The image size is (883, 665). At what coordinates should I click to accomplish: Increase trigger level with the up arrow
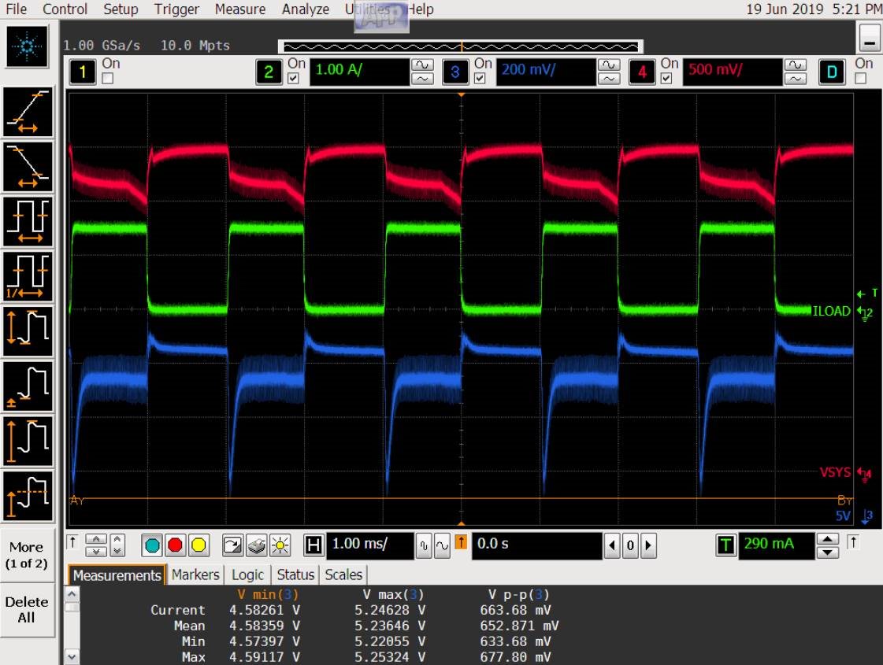click(x=828, y=538)
